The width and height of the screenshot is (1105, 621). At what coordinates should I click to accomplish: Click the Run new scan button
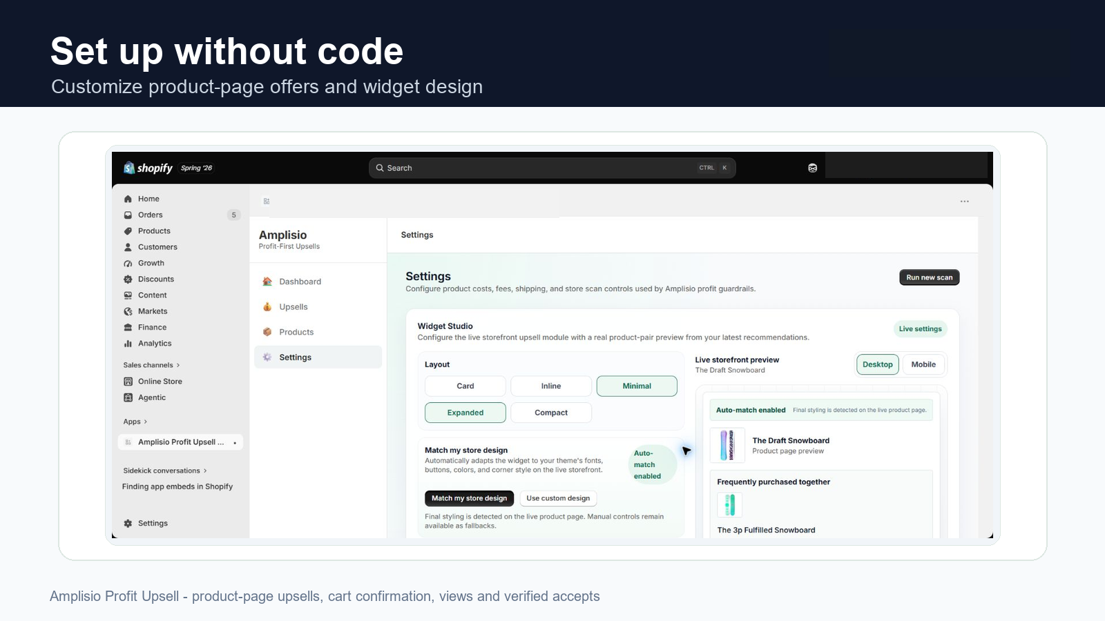929,277
